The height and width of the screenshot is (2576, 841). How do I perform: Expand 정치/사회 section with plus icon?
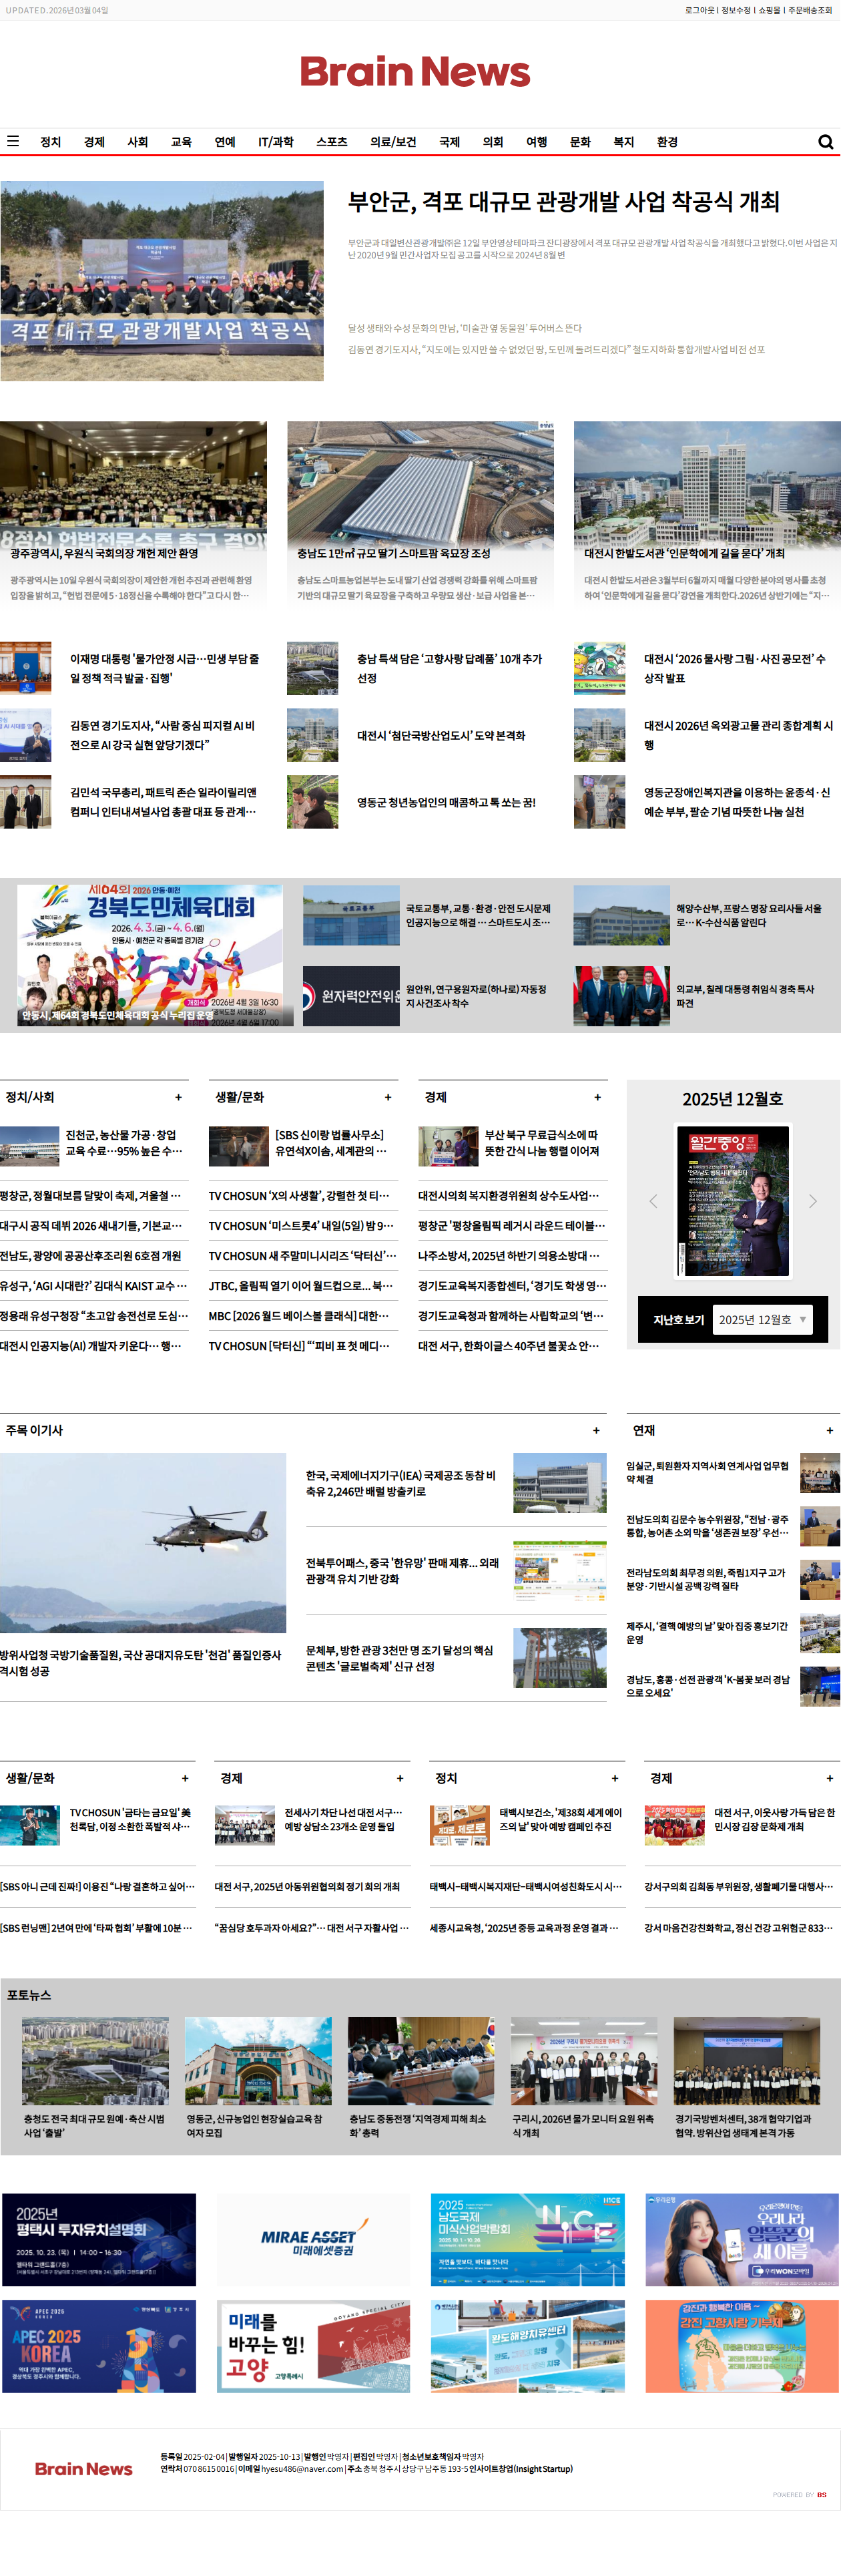[x=179, y=1097]
